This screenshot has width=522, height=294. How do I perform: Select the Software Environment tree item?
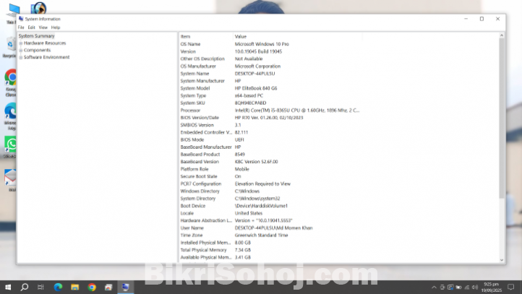46,57
